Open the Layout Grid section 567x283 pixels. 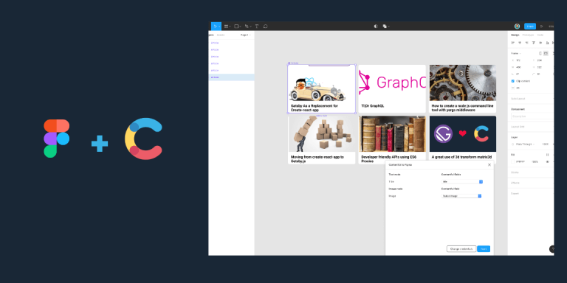click(x=518, y=127)
